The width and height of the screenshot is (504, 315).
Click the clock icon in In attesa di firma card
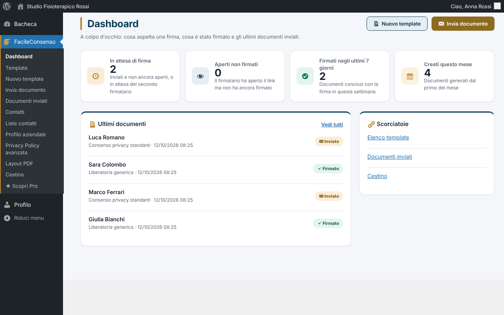click(96, 76)
